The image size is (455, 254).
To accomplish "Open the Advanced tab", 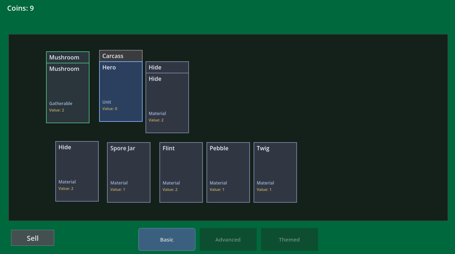I will 228,239.
